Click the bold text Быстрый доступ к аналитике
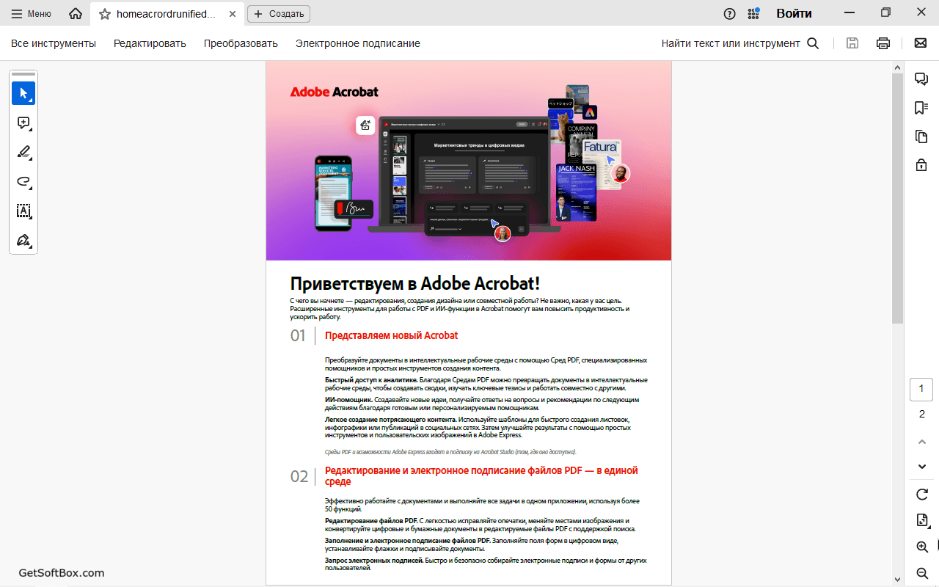This screenshot has height=587, width=939. [x=371, y=380]
